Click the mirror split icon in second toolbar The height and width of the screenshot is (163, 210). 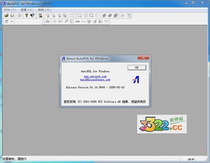(100, 22)
